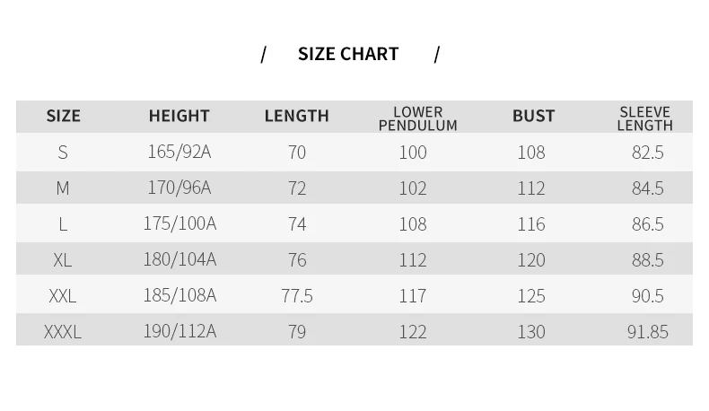
Task: Select the SIZE column header
Action: (x=64, y=116)
